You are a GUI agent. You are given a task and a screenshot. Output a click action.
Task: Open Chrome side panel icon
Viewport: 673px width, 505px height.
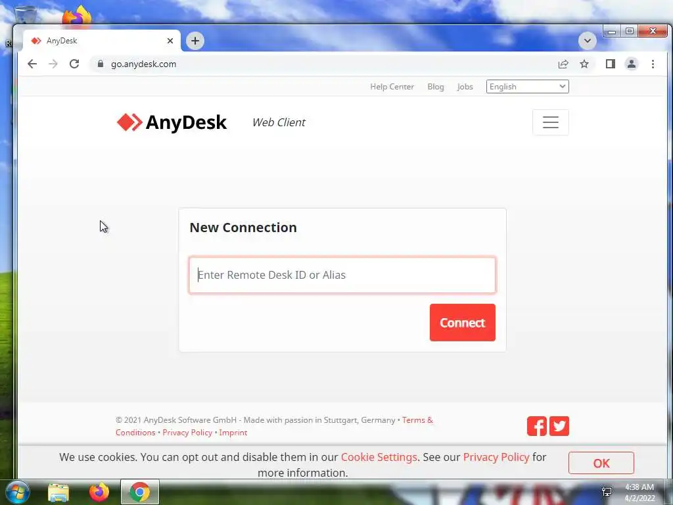(x=611, y=64)
